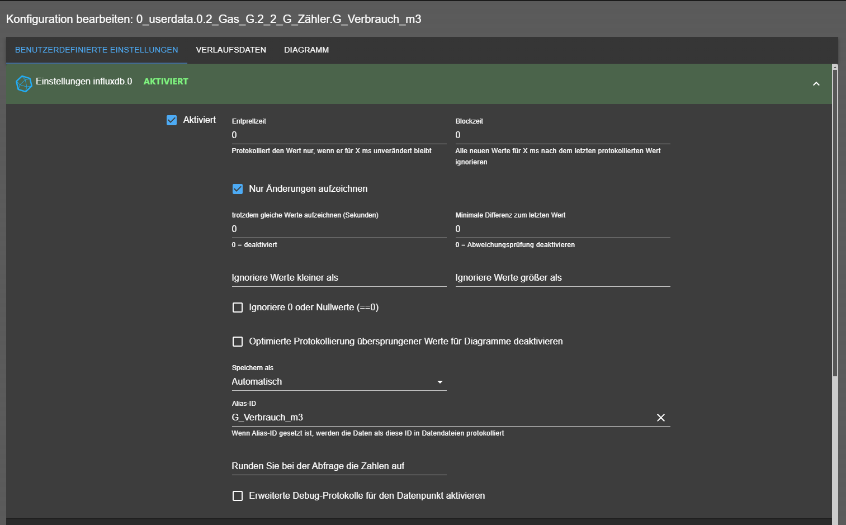Focus Minimale Differenz zum letzten Wert field
The image size is (846, 525).
(x=563, y=229)
